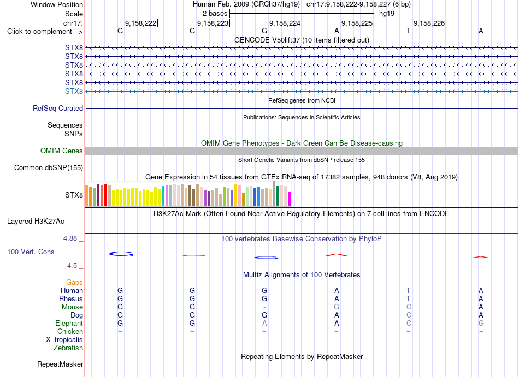Click the dark green bar in GTEx chart
519x377 pixels.
(x=278, y=196)
